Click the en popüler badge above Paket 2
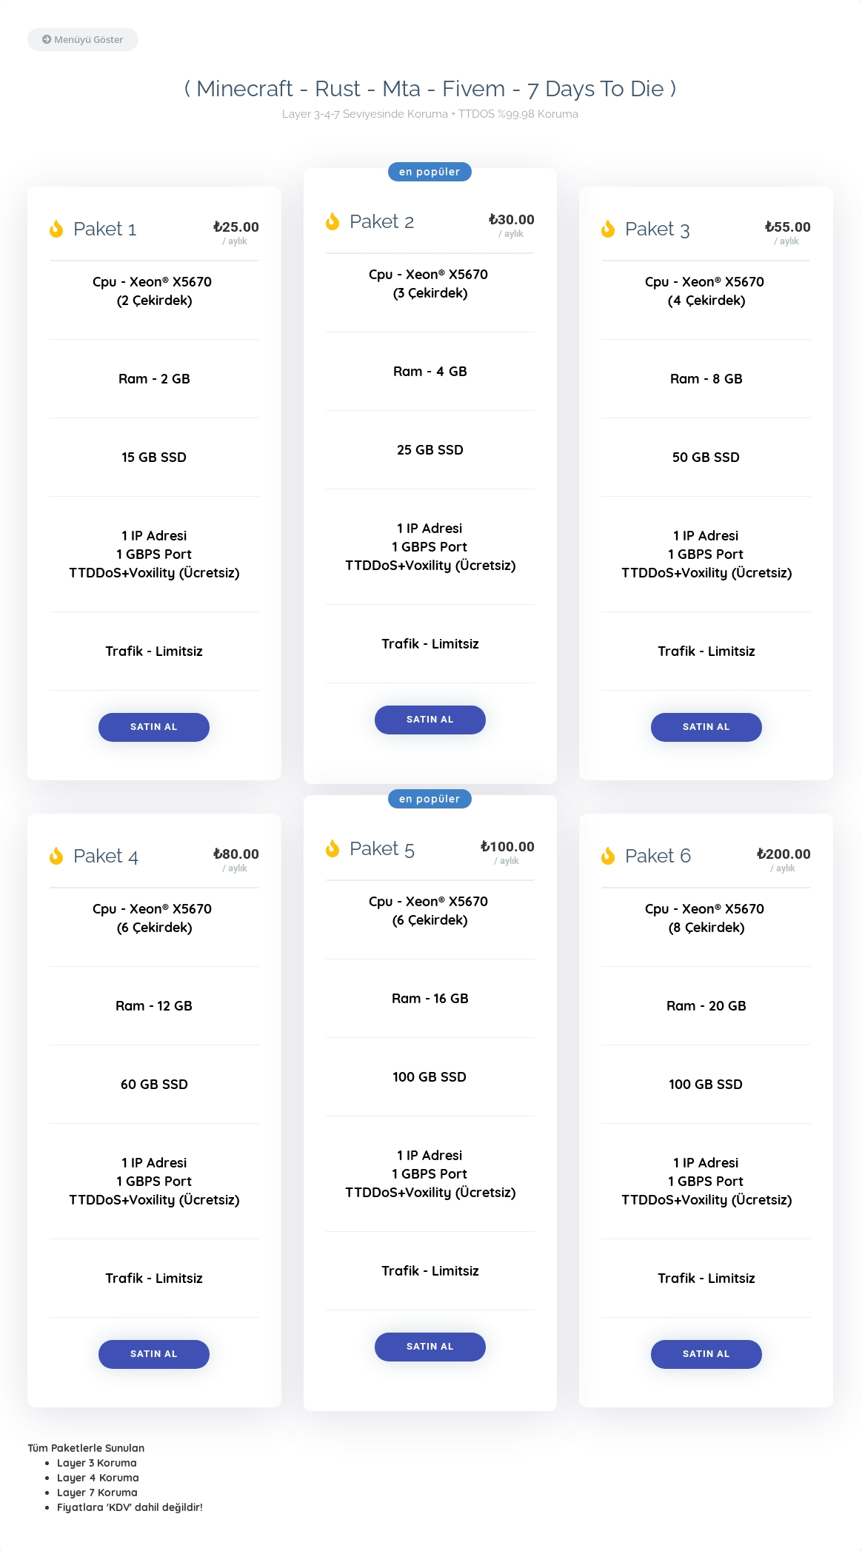 pyautogui.click(x=430, y=172)
